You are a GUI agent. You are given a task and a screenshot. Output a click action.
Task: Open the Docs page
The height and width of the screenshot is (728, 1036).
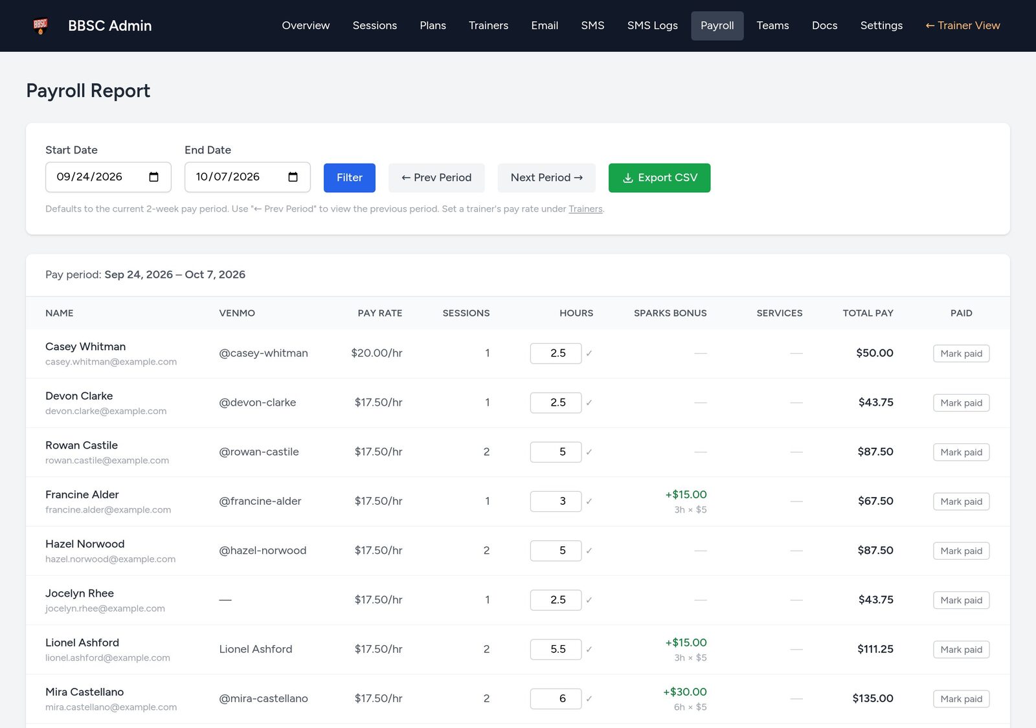click(x=824, y=26)
